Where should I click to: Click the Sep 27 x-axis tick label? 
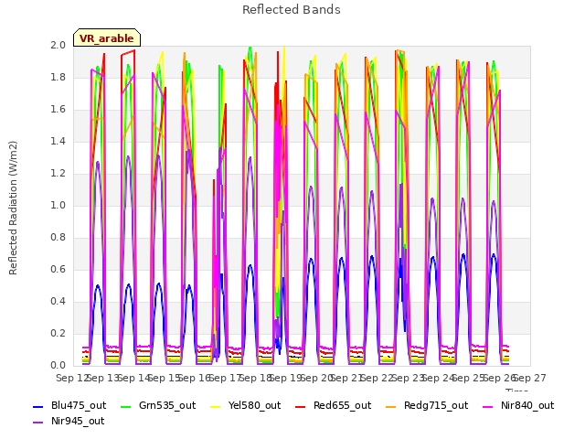click(x=530, y=379)
